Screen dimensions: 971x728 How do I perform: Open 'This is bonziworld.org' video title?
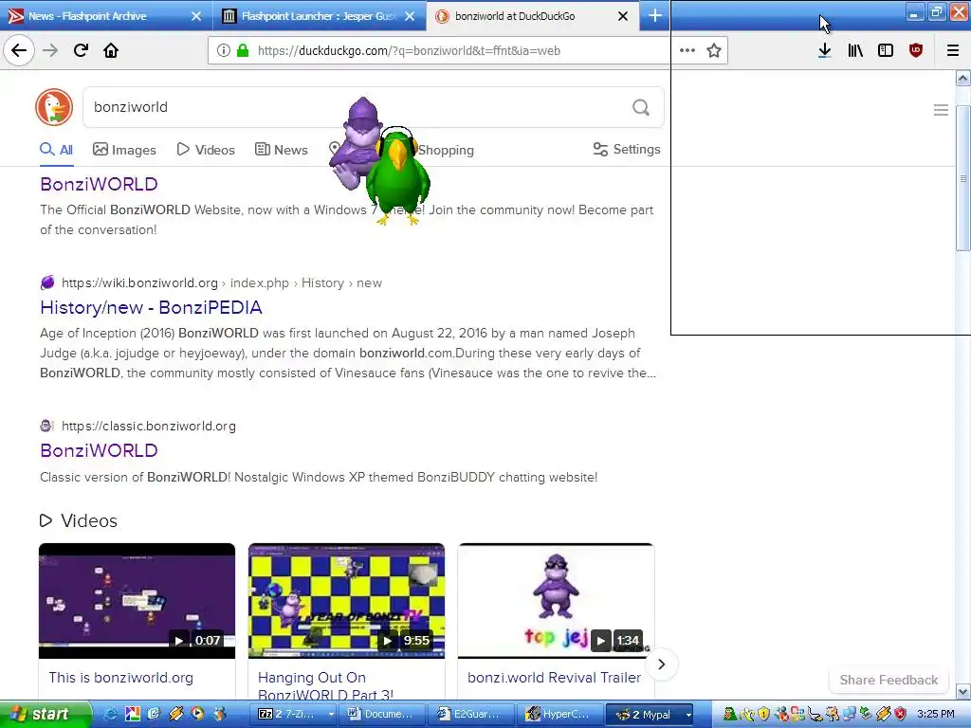point(120,677)
